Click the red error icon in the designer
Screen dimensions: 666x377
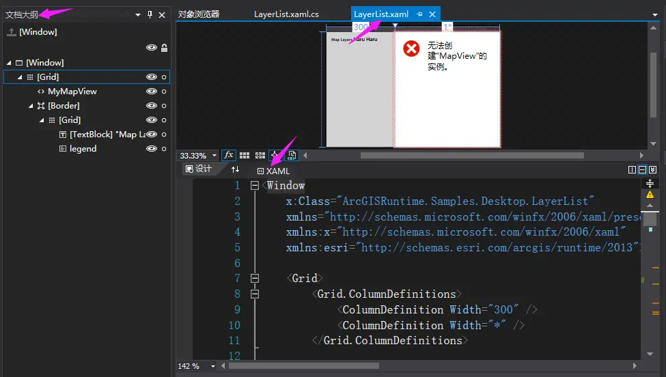coord(411,48)
